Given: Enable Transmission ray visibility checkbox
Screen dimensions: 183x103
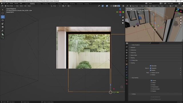Looking at the screenshot, I should [x=151, y=87].
